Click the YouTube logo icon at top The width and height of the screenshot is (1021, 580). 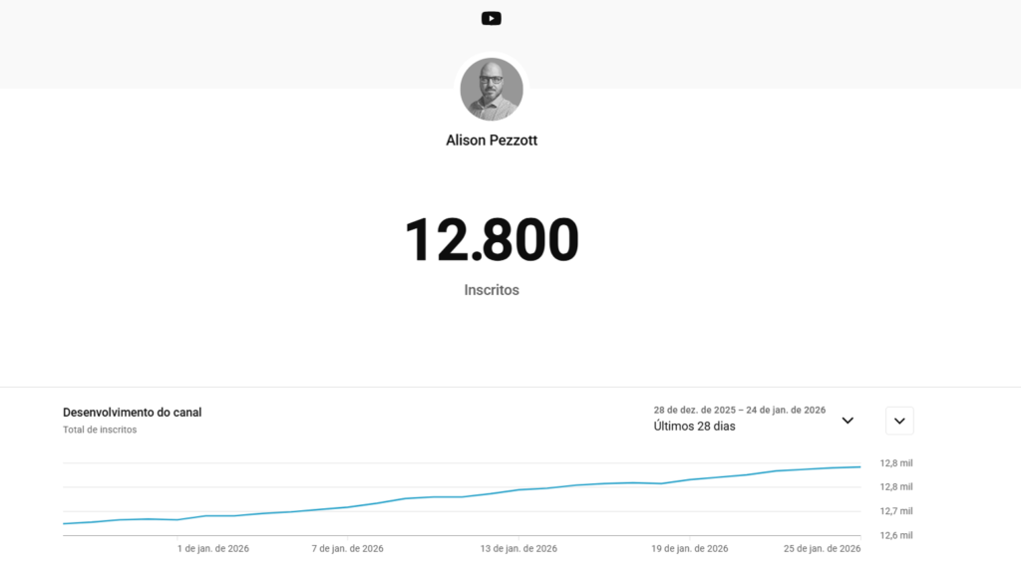491,18
